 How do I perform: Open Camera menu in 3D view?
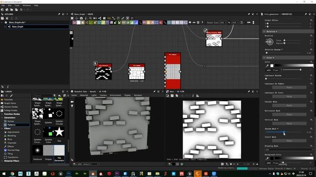click(103, 95)
